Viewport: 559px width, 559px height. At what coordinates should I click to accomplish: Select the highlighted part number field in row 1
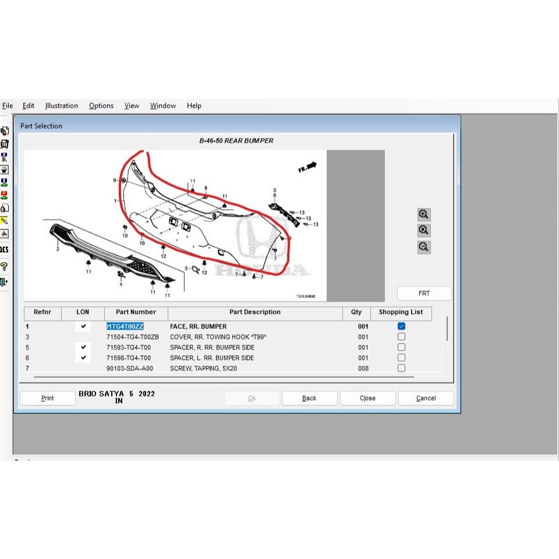point(125,327)
